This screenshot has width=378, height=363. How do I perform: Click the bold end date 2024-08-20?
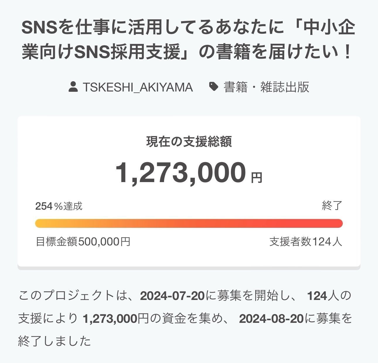(271, 319)
